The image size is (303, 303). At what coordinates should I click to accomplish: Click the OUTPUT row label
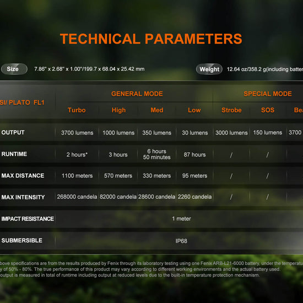(x=13, y=133)
